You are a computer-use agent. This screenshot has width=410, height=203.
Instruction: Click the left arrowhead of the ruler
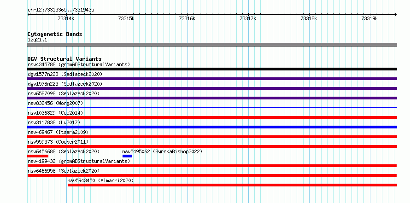click(x=29, y=15)
